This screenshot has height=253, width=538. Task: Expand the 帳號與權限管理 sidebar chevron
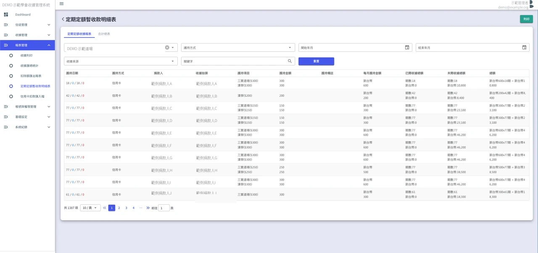pos(49,107)
